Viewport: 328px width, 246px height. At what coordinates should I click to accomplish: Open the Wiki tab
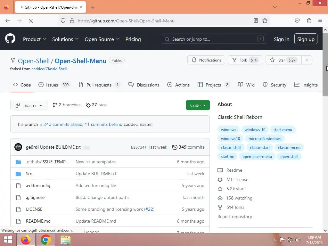tap(246, 85)
